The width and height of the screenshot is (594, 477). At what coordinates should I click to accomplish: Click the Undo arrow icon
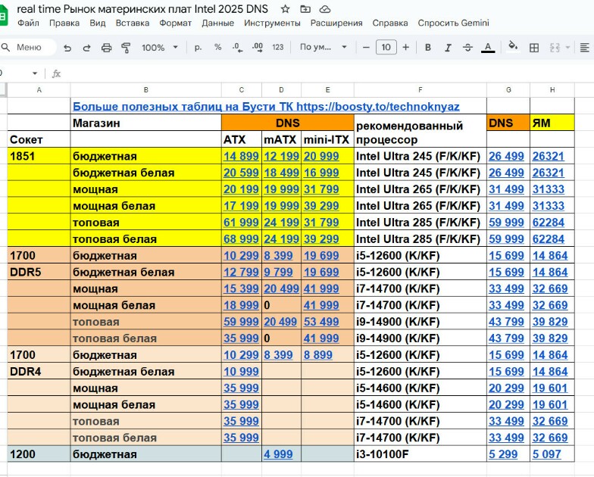[67, 48]
